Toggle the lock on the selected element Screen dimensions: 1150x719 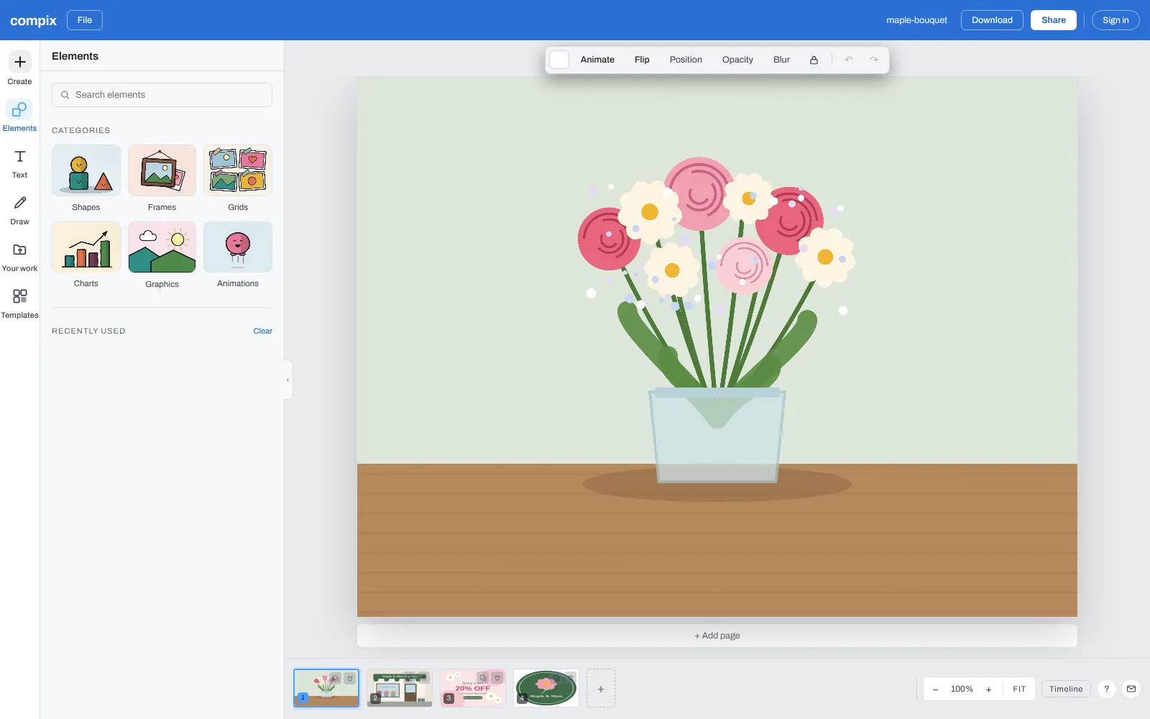point(814,60)
